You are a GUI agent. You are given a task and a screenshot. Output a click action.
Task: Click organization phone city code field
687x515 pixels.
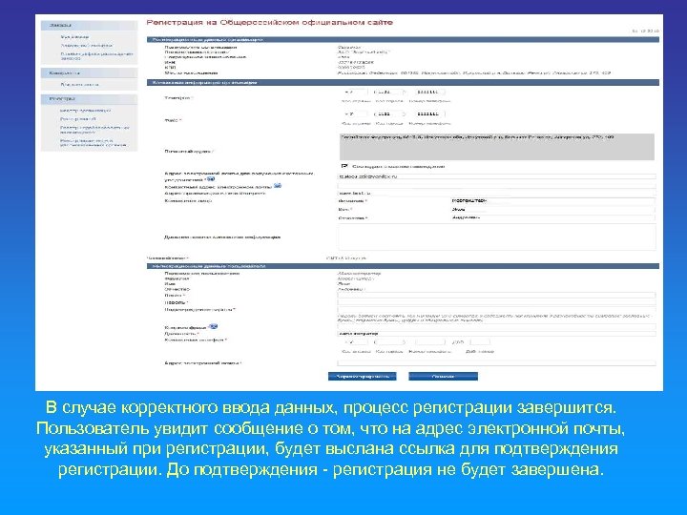[x=388, y=92]
